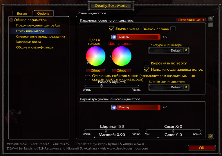Viewport: 222px width, 156px height.
Task: Click the Общие параметры category heading
Action: [x=31, y=20]
